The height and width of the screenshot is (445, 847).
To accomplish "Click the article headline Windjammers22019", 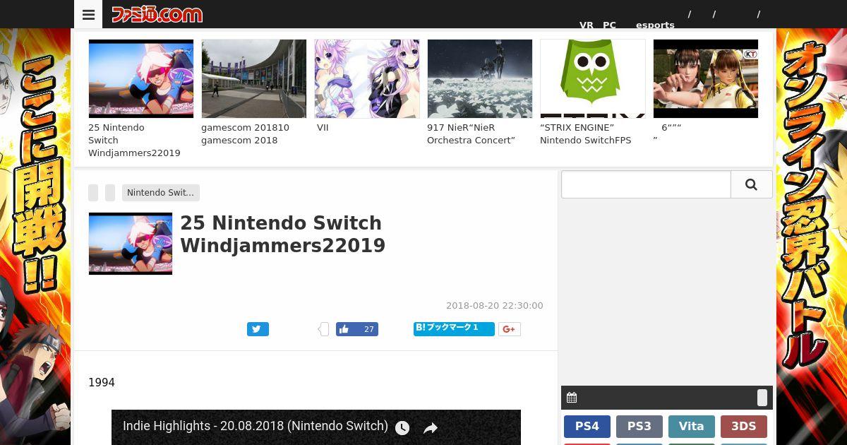I will tap(282, 235).
